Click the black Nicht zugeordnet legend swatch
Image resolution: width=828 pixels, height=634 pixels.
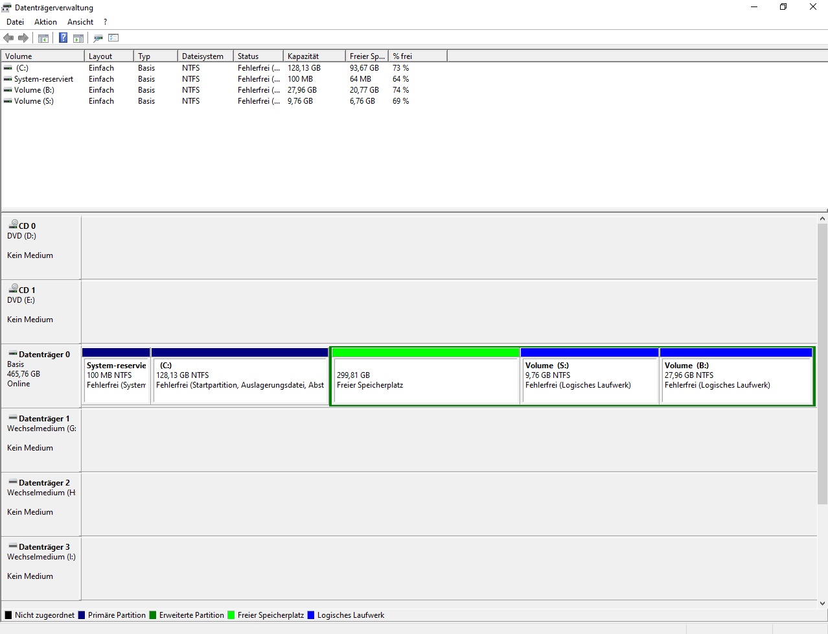(x=8, y=615)
